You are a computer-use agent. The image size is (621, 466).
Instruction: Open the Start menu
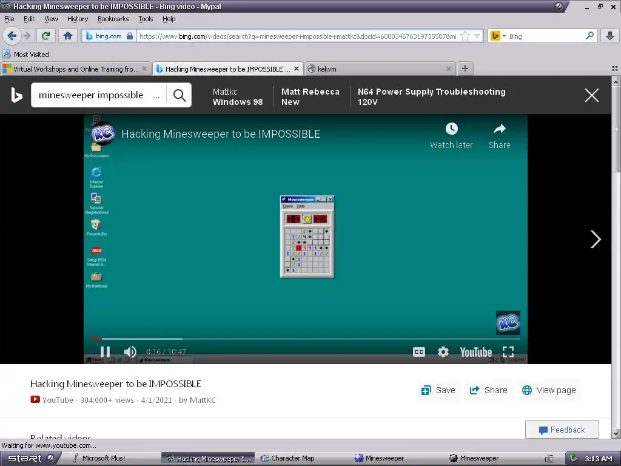pos(30,458)
